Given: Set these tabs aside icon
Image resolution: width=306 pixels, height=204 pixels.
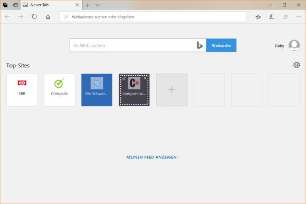Looking at the screenshot, I should point(15,5).
